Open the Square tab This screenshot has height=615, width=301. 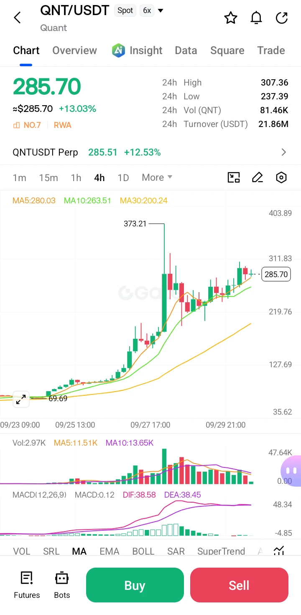[227, 50]
